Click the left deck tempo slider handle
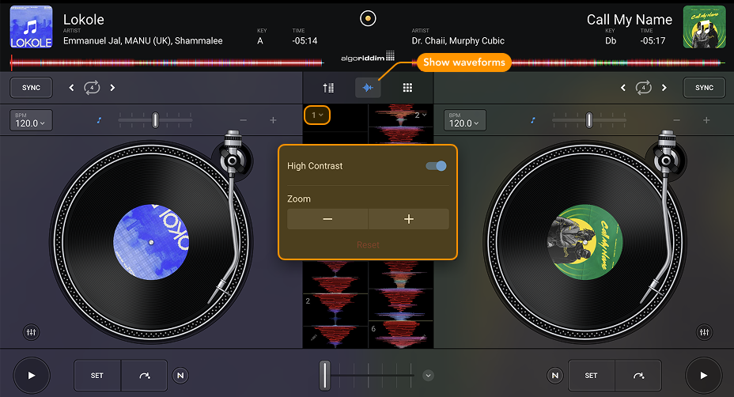Image resolution: width=734 pixels, height=397 pixels. pos(155,120)
